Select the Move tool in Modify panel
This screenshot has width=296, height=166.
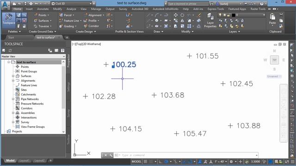click(176, 15)
